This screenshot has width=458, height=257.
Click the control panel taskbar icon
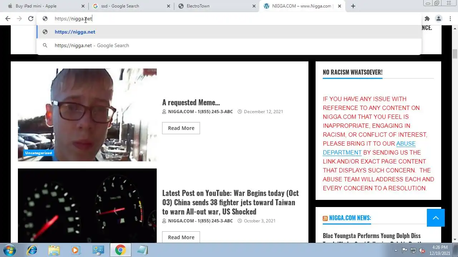pos(98,250)
